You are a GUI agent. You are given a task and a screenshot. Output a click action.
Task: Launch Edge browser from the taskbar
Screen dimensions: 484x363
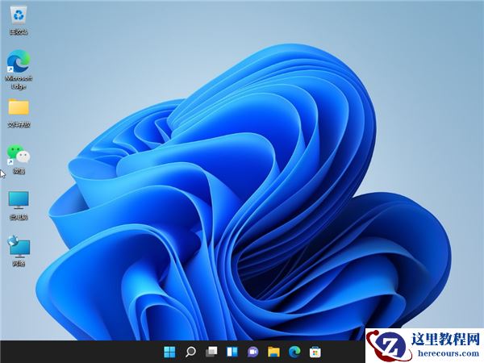294,352
